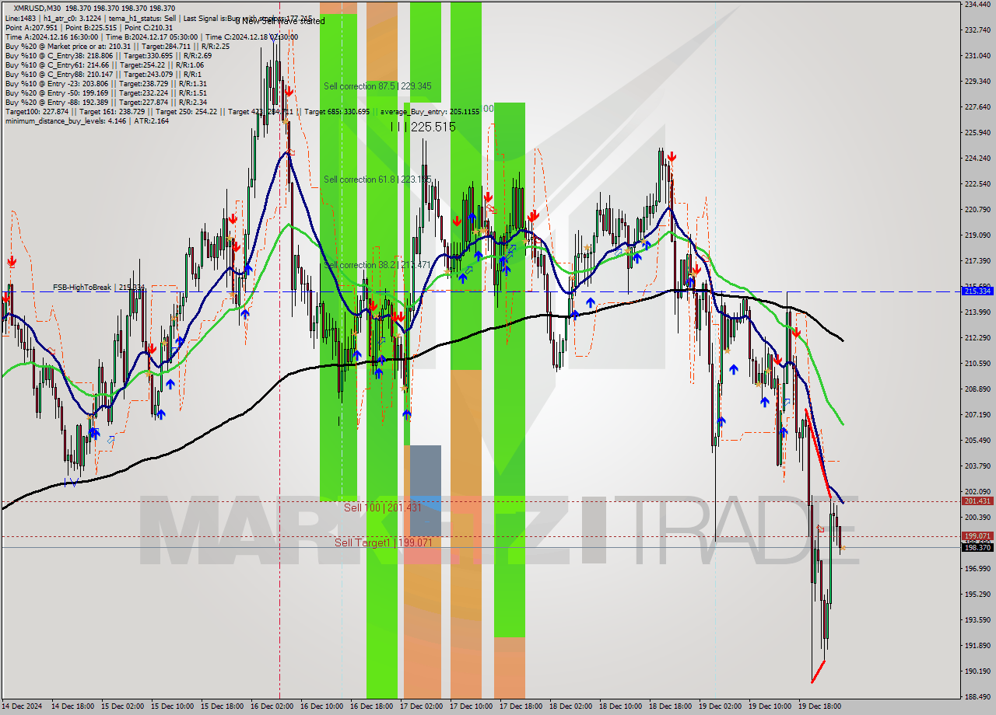Screen dimensions: 996x715
Task: Click the 205.490 price scale value
Action: click(977, 441)
